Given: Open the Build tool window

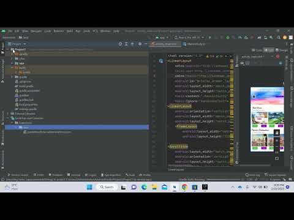Looking at the screenshot, I should coord(130,175).
